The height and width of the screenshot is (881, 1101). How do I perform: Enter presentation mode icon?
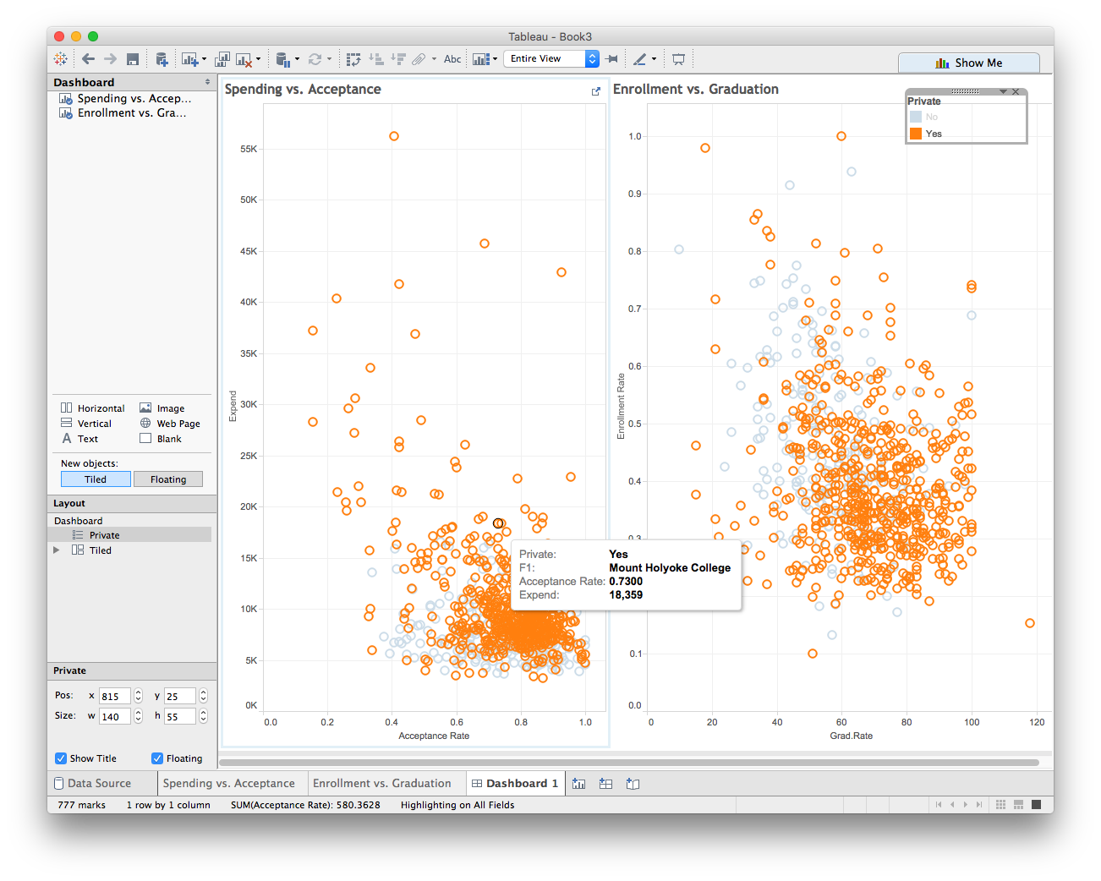678,59
